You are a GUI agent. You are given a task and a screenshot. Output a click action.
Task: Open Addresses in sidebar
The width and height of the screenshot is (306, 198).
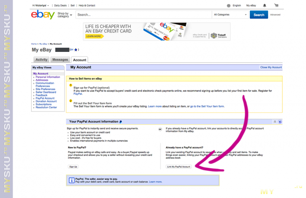point(42,80)
